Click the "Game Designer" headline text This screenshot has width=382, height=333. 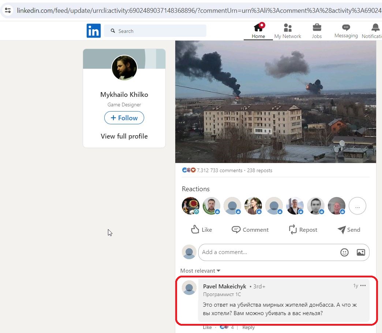pos(124,105)
